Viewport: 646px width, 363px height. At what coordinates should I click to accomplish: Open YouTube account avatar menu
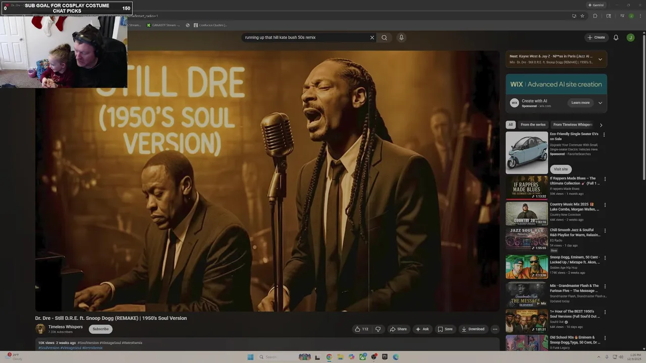click(630, 37)
